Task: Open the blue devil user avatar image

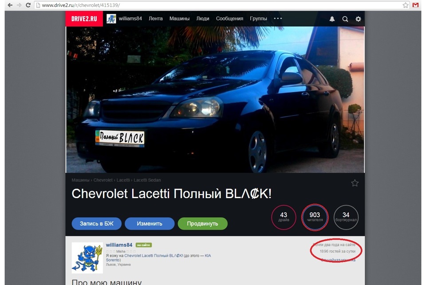Action: (87, 258)
